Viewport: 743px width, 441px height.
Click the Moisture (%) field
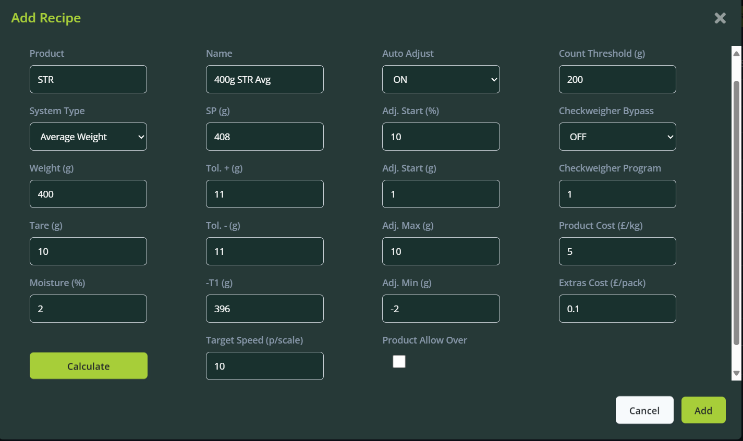coord(88,309)
